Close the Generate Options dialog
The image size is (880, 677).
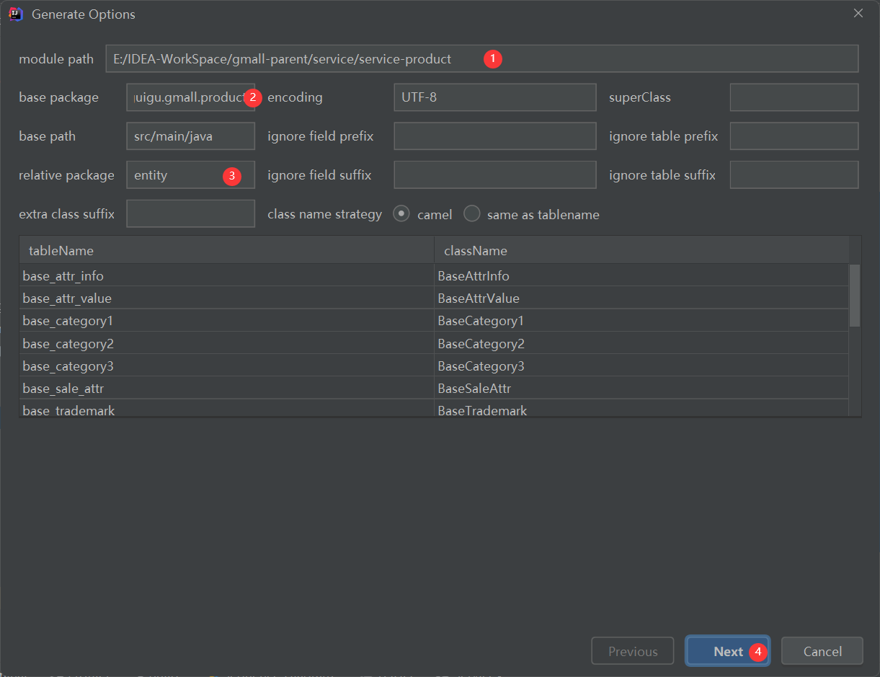[858, 14]
